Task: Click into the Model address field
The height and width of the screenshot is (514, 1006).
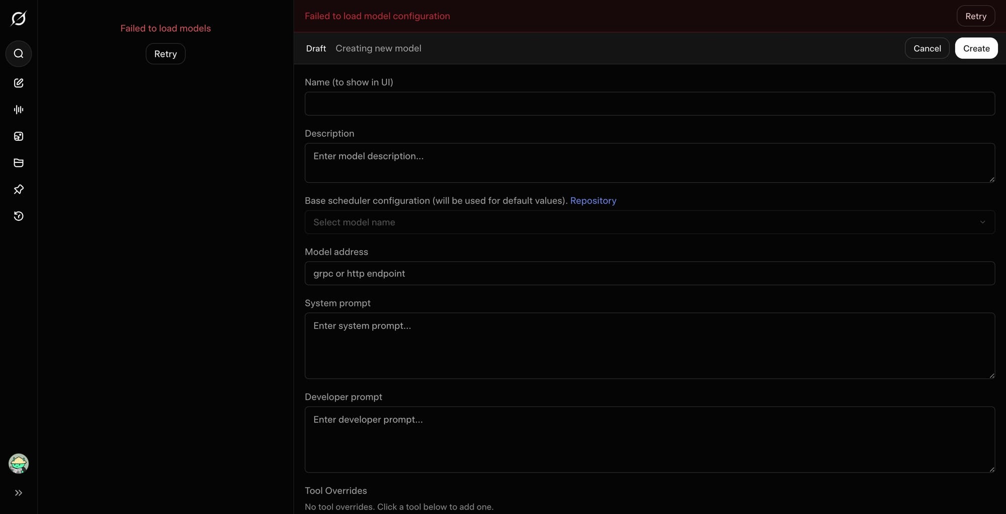Action: point(649,274)
